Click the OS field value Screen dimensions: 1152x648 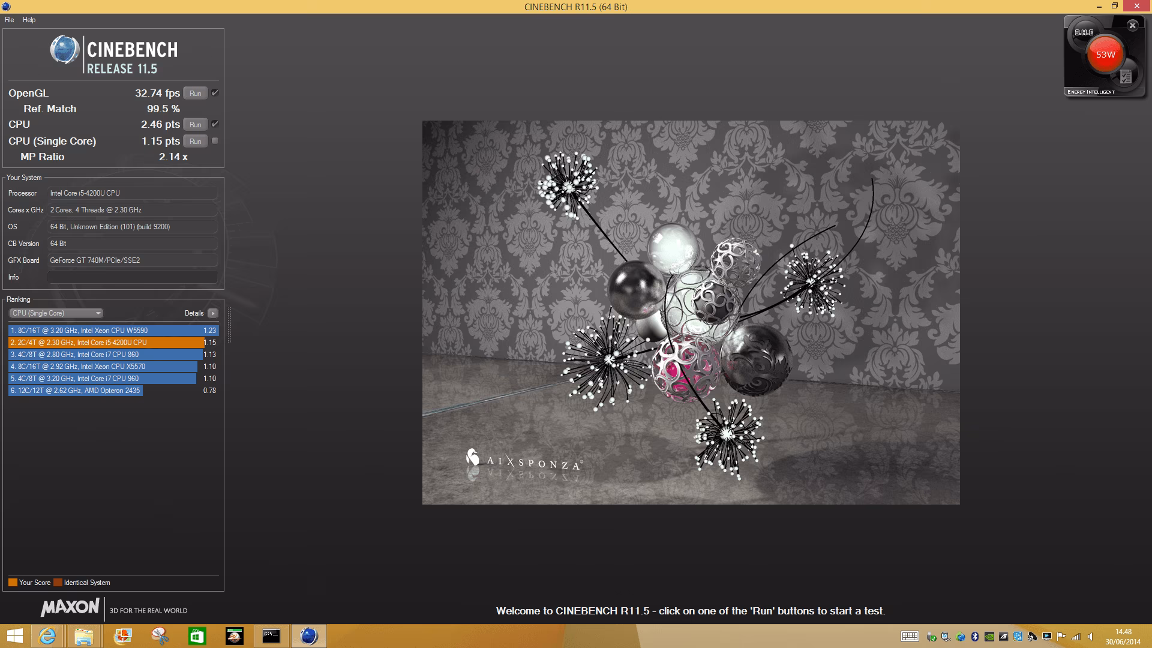(x=132, y=227)
